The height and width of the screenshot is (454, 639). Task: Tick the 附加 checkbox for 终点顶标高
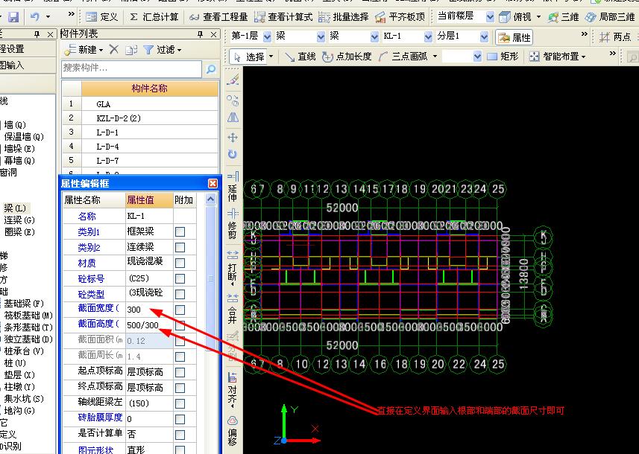click(x=180, y=388)
